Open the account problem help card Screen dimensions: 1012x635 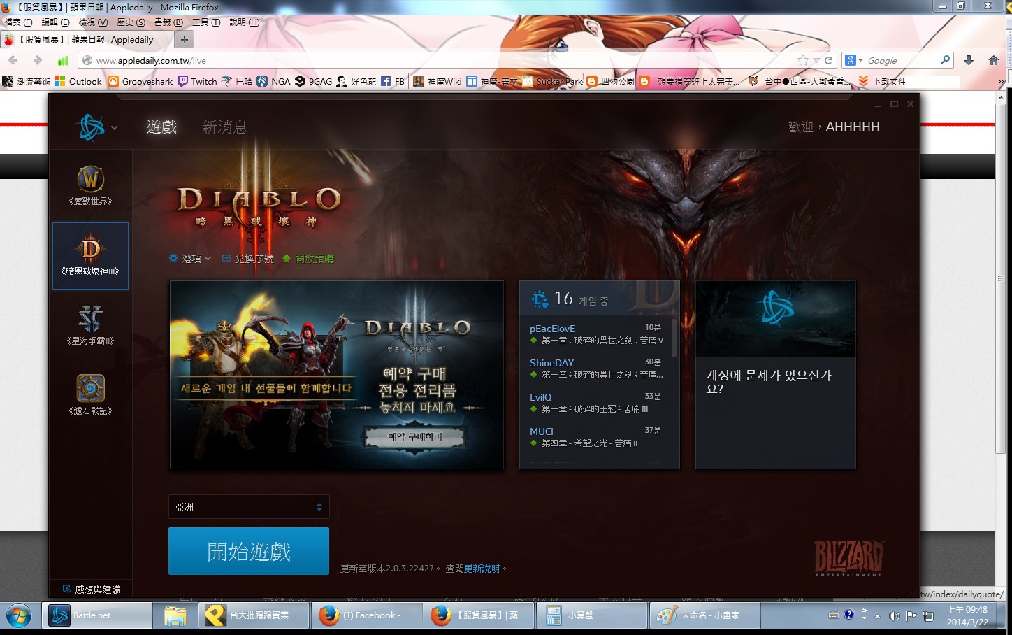coord(776,375)
